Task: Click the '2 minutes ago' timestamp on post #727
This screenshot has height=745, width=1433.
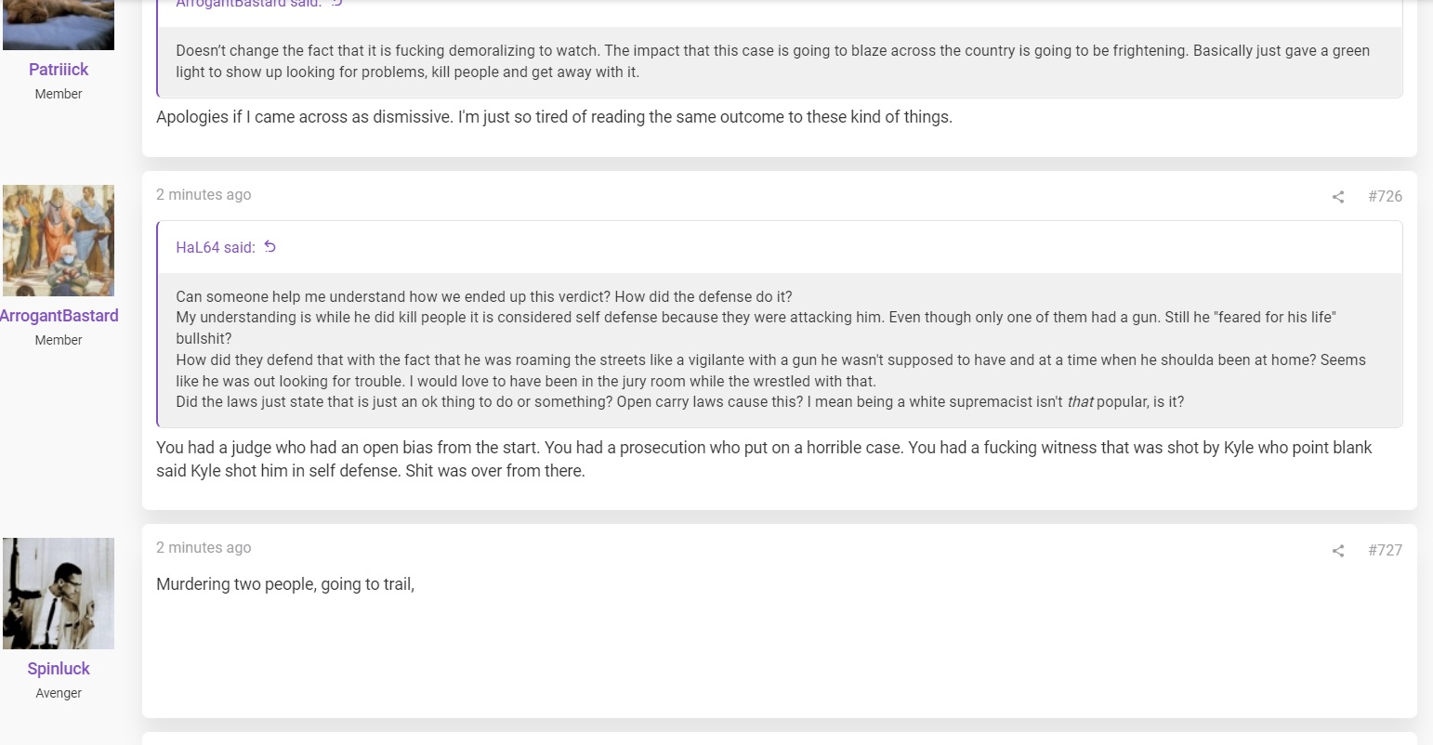Action: pos(204,548)
